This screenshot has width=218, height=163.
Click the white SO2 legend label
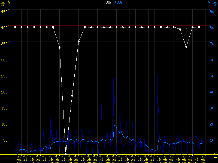(x=108, y=2)
